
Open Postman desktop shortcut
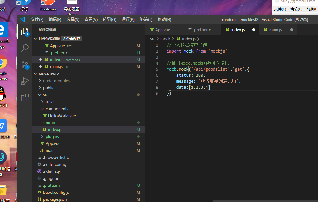pos(48,6)
